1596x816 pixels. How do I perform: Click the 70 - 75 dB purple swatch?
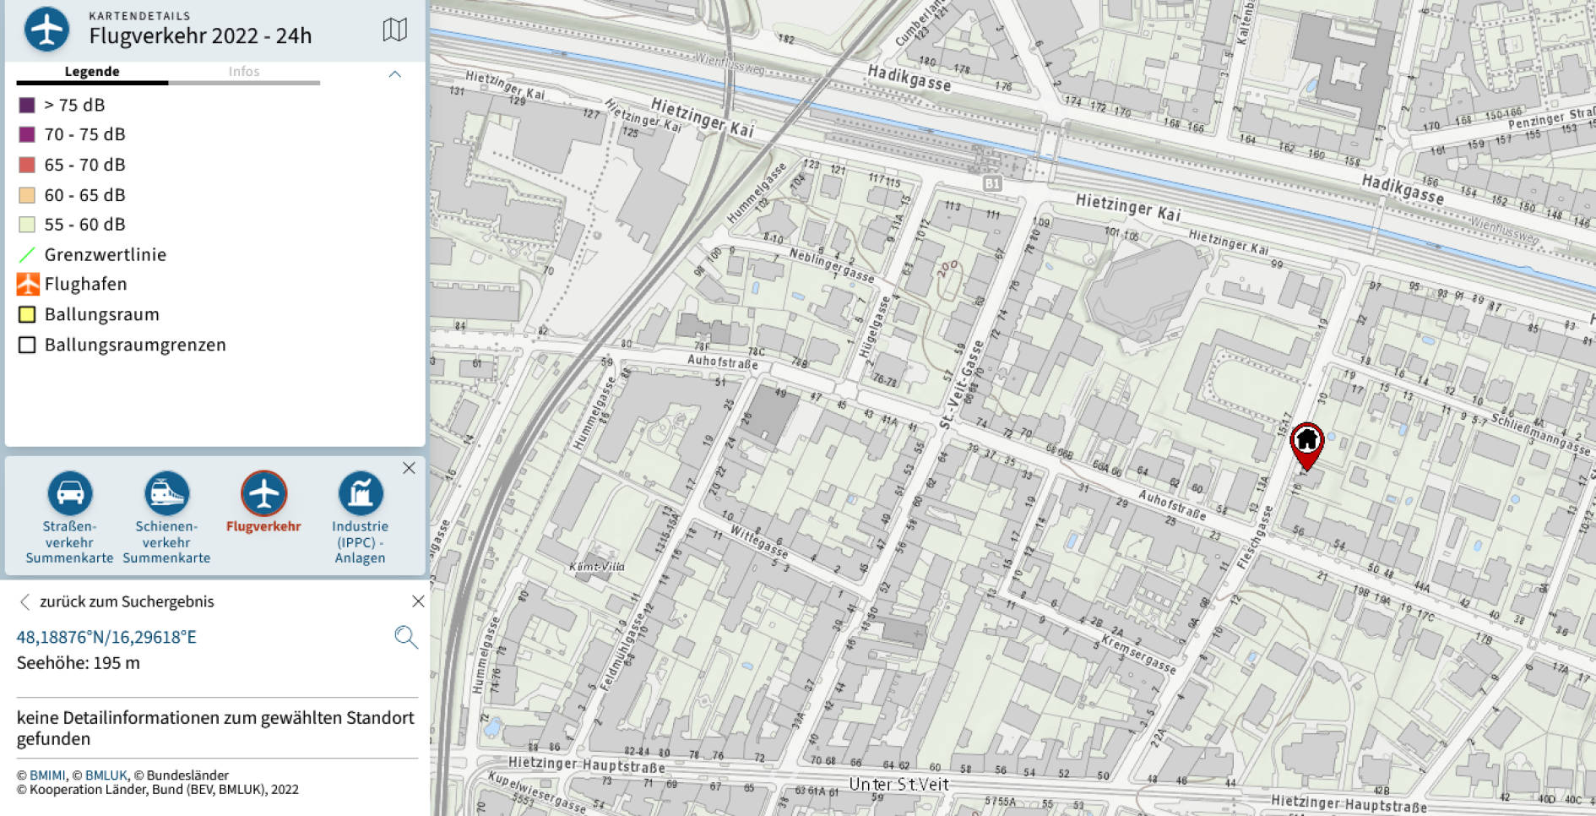[x=27, y=134]
